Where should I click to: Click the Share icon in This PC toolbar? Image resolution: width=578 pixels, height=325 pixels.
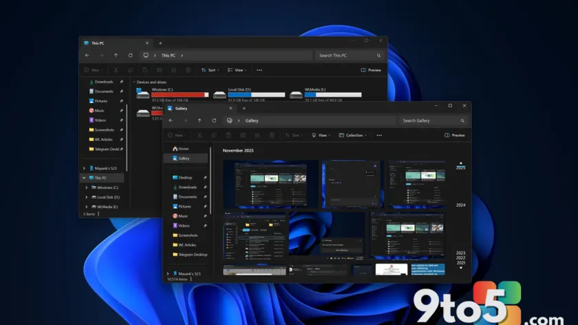173,70
